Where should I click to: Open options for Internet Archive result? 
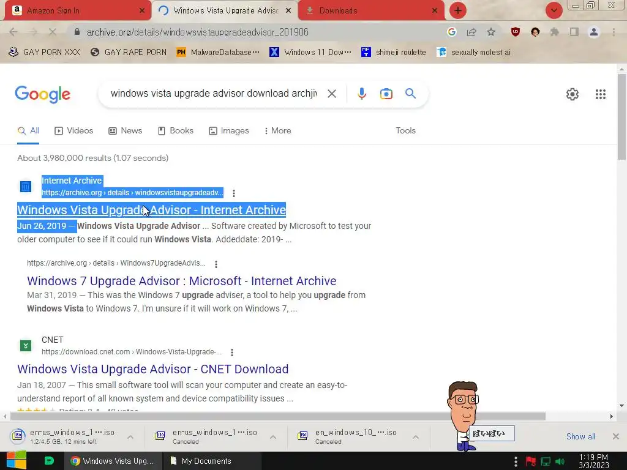tap(233, 193)
